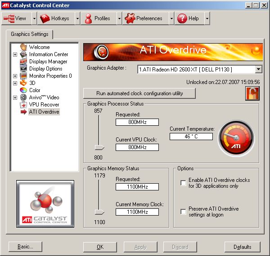
Task: Restore Defaults button
Action: [243, 247]
